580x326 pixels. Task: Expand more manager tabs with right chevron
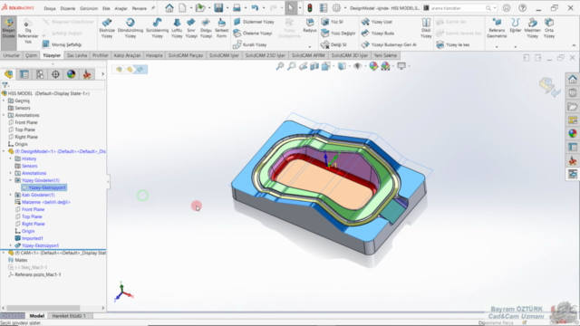tap(102, 74)
